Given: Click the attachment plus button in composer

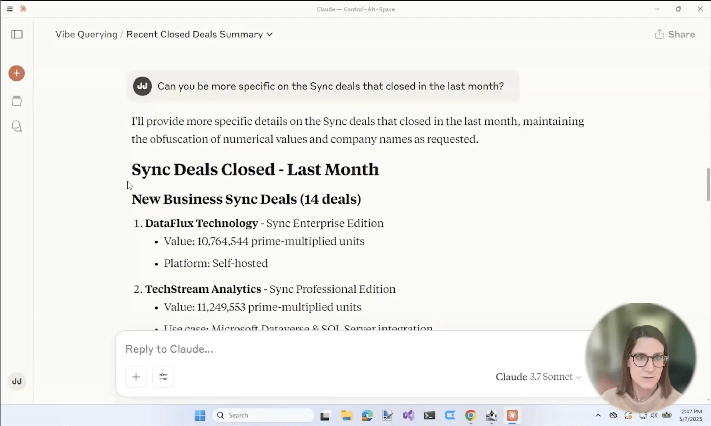Looking at the screenshot, I should point(136,377).
